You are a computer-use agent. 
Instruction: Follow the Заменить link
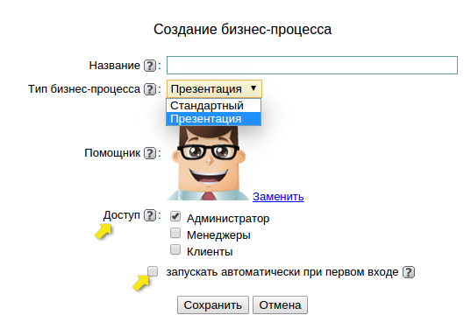click(278, 197)
